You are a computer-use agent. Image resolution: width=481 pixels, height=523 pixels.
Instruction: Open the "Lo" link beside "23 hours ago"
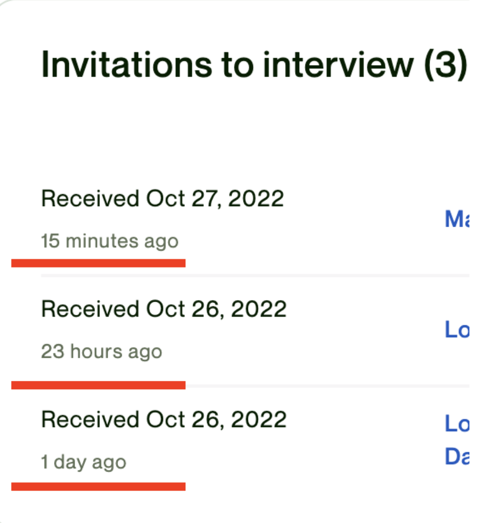tap(457, 329)
